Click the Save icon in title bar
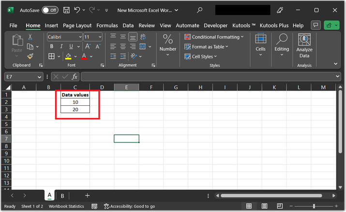 [66, 10]
